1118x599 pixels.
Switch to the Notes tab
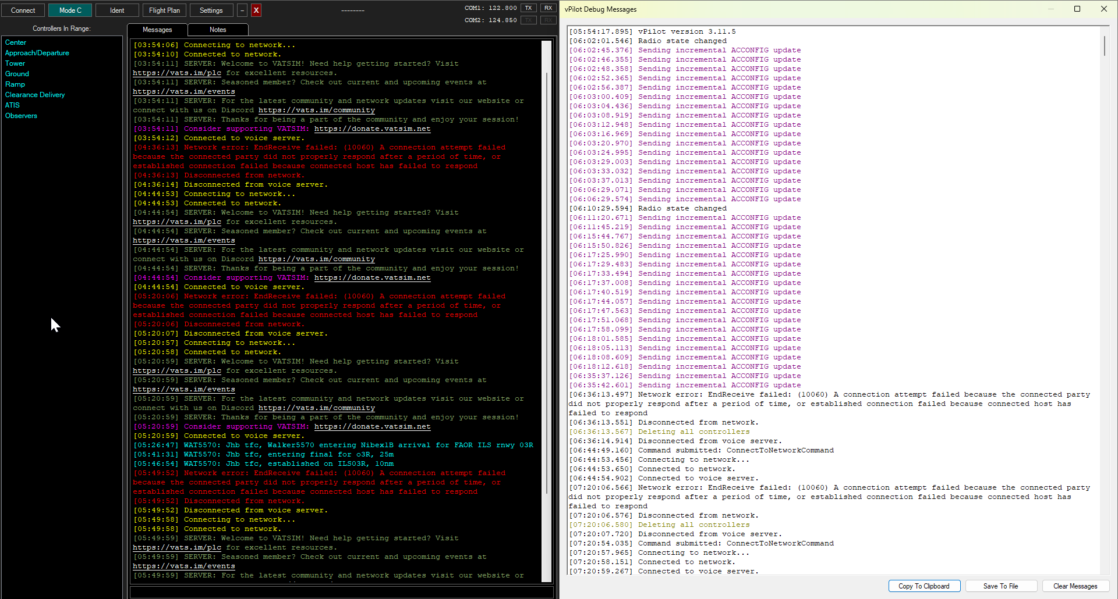218,30
